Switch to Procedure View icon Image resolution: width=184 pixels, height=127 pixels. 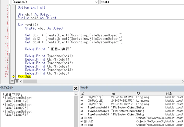point(12,81)
